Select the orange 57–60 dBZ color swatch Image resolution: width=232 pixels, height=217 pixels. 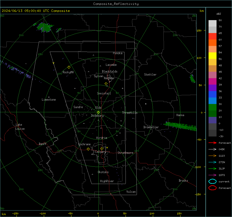tap(212, 43)
